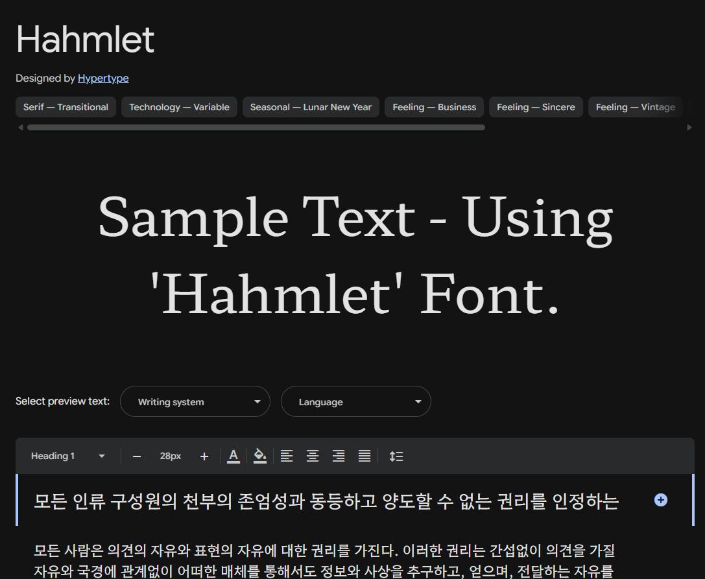Viewport: 705px width, 579px height.
Task: Click the Korean paragraph starting 모든 사람은
Action: click(x=324, y=561)
